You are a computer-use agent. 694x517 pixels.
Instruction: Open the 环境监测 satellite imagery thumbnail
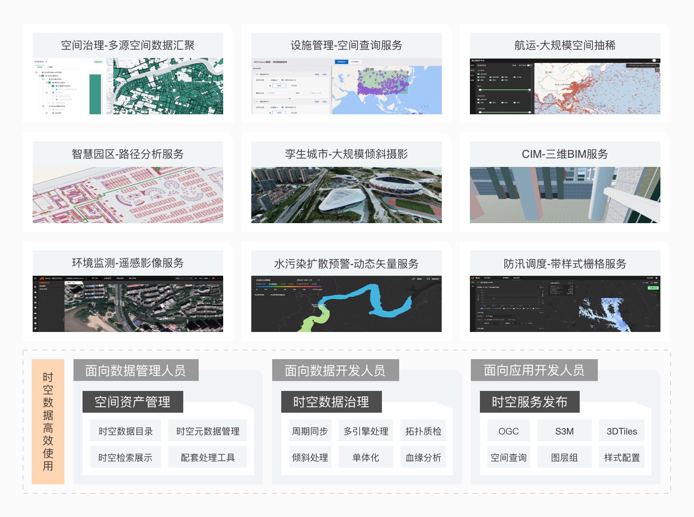[x=128, y=304]
